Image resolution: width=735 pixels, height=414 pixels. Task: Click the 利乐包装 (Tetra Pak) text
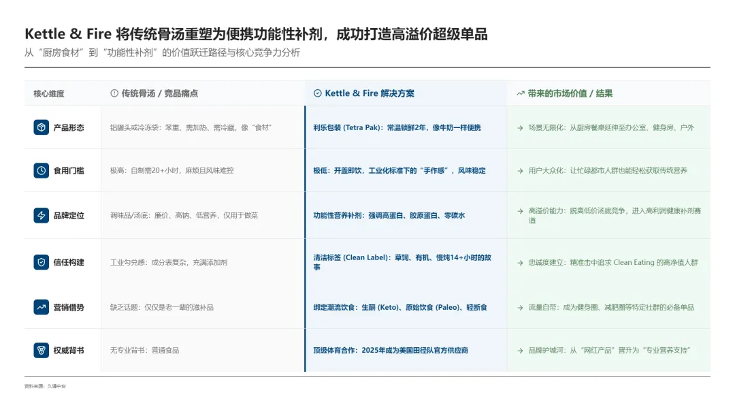(x=349, y=127)
